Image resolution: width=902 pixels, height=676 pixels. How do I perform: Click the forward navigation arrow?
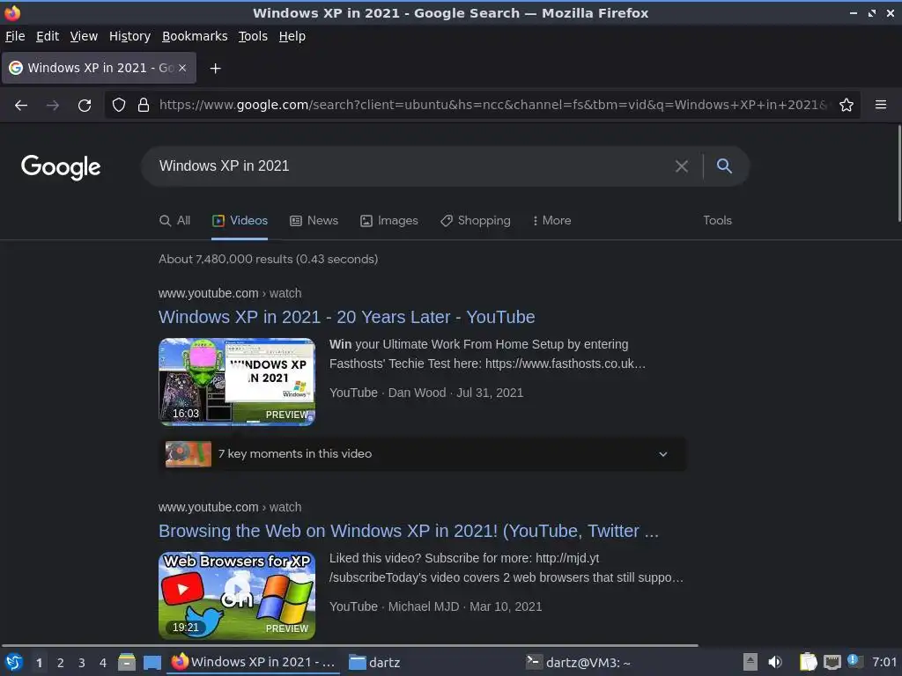click(x=52, y=106)
